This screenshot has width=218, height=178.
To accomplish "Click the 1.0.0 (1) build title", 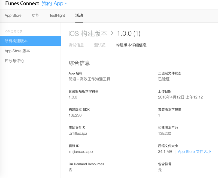I will (129, 33).
